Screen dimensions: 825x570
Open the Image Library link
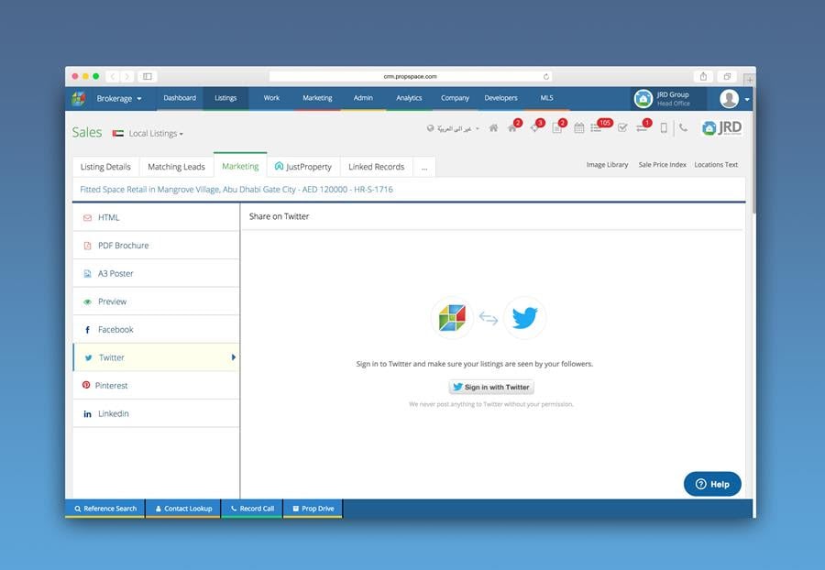coord(607,165)
